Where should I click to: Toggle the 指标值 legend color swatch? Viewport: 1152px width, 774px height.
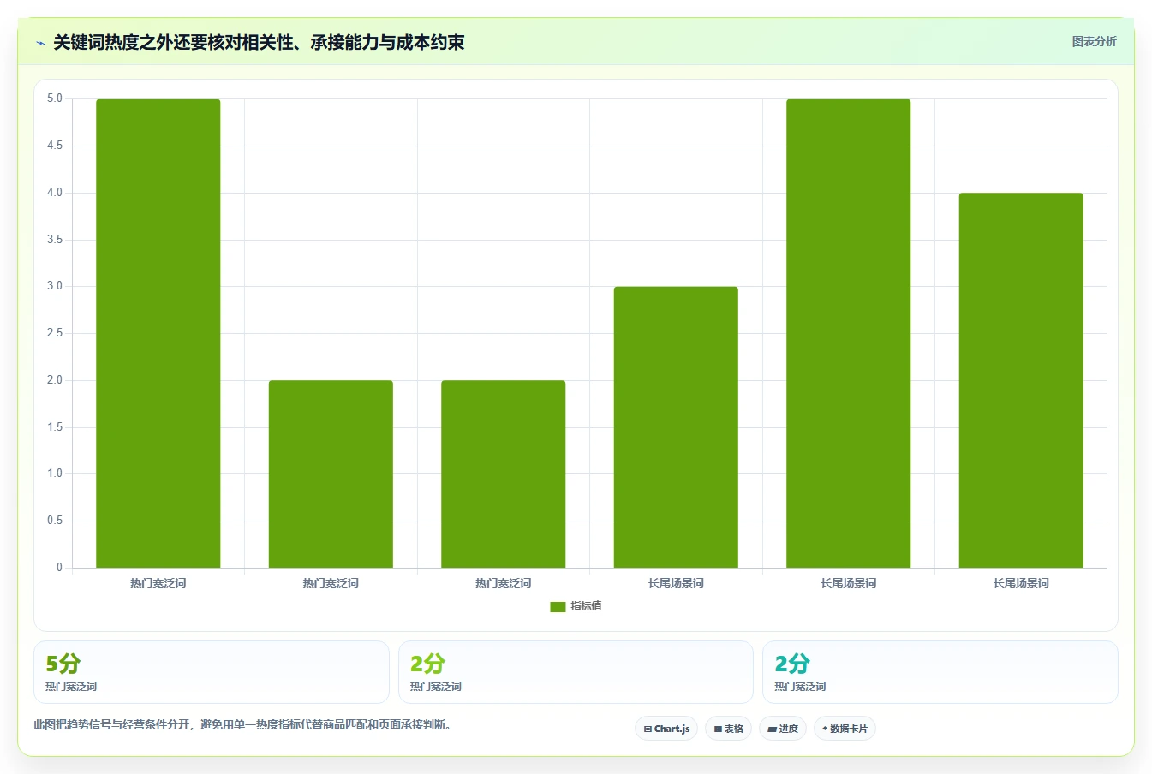(558, 606)
